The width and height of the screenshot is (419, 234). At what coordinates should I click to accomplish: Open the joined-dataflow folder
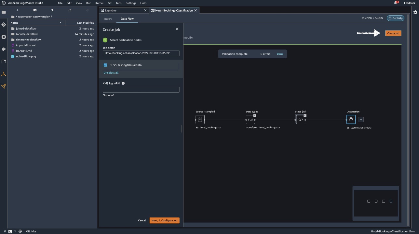pyautogui.click(x=52, y=29)
